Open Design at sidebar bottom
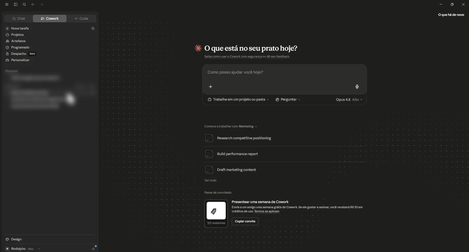 16,239
